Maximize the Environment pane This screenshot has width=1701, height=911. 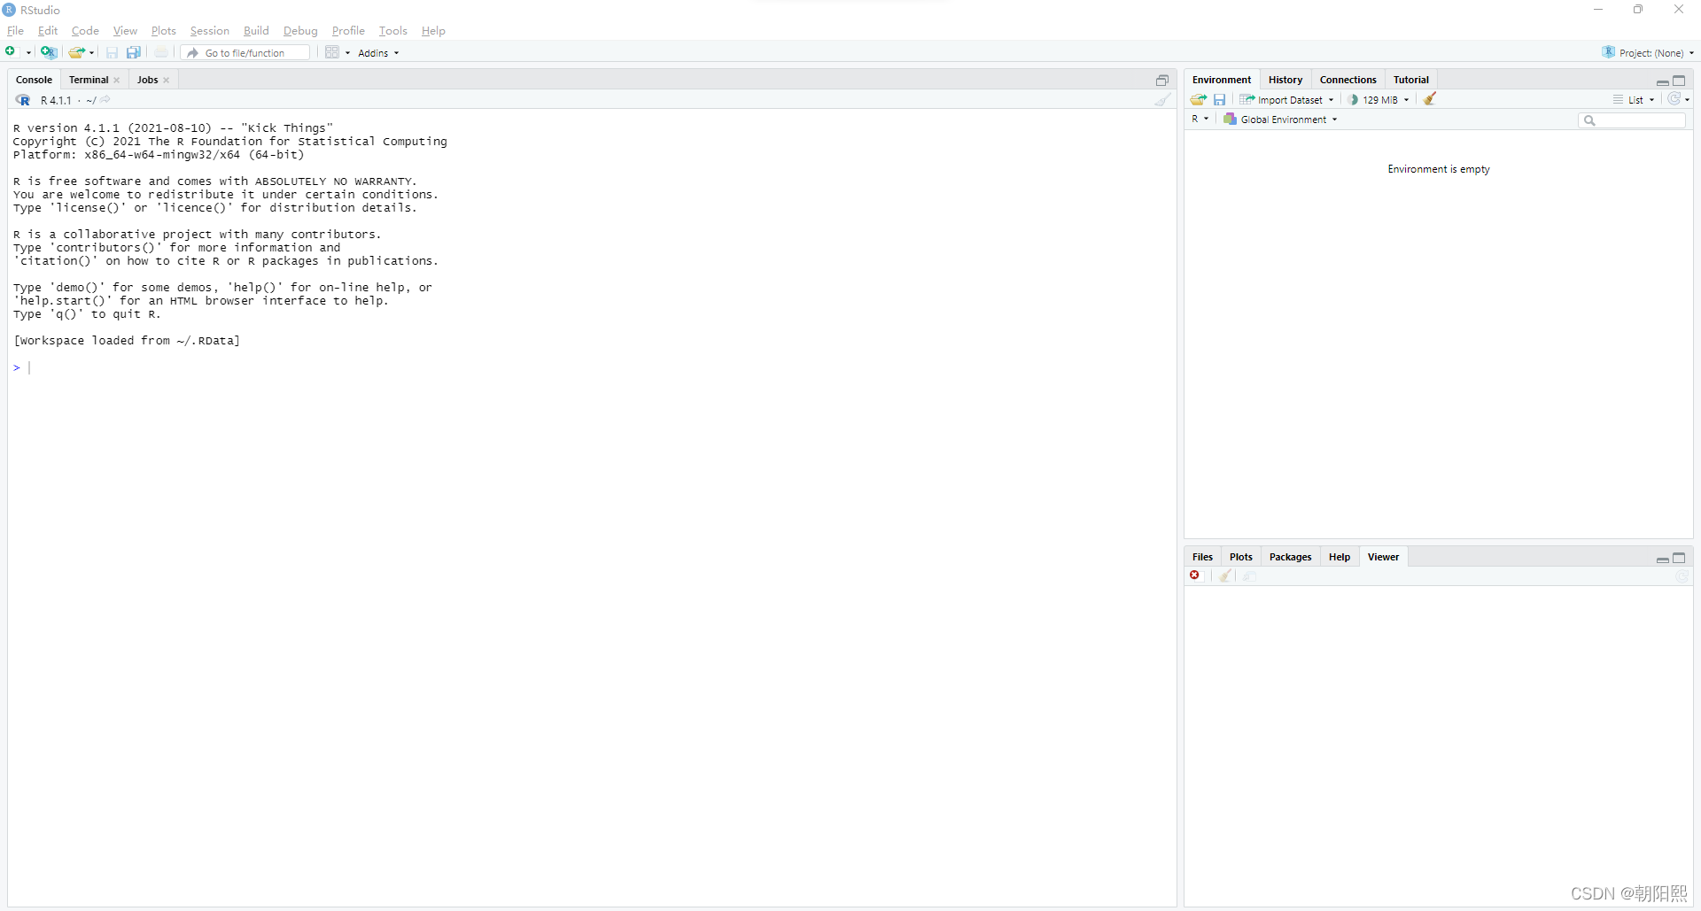point(1679,81)
